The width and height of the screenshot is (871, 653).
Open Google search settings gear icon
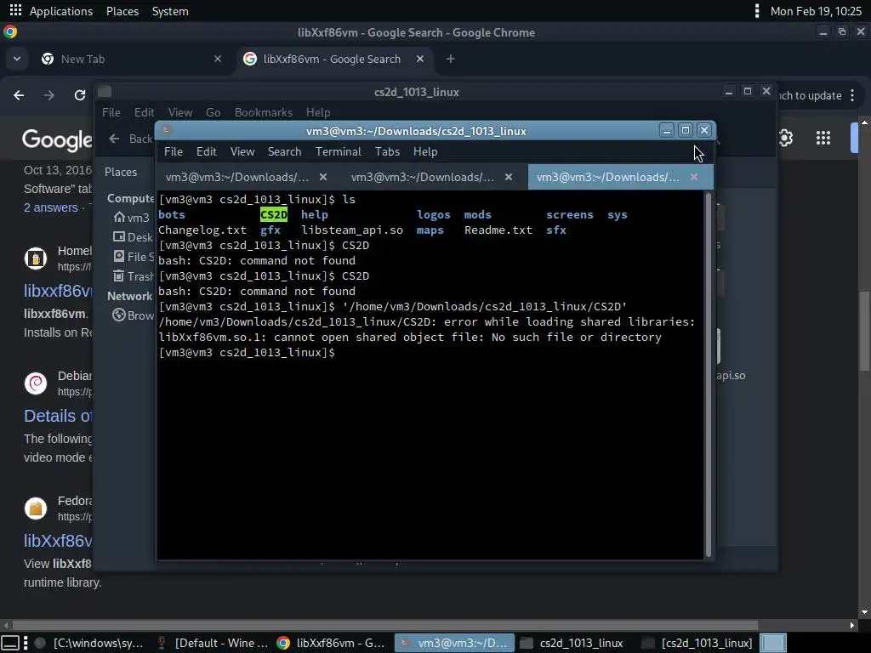785,138
